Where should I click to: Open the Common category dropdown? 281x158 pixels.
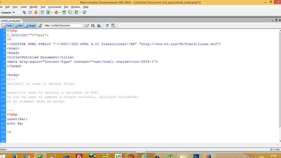(x=8, y=13)
